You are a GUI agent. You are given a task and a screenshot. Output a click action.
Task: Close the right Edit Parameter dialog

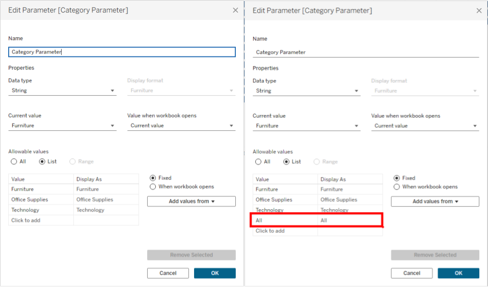pyautogui.click(x=479, y=11)
